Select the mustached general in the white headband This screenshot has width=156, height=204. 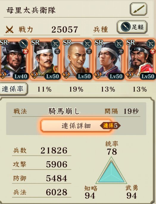click(45, 59)
